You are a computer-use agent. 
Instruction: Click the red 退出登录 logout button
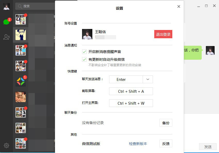pyautogui.click(x=163, y=34)
